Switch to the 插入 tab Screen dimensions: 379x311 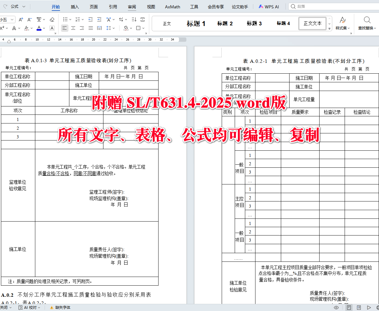click(75, 7)
